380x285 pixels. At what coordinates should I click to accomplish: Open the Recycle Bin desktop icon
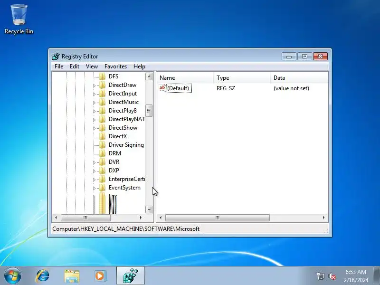point(19,19)
